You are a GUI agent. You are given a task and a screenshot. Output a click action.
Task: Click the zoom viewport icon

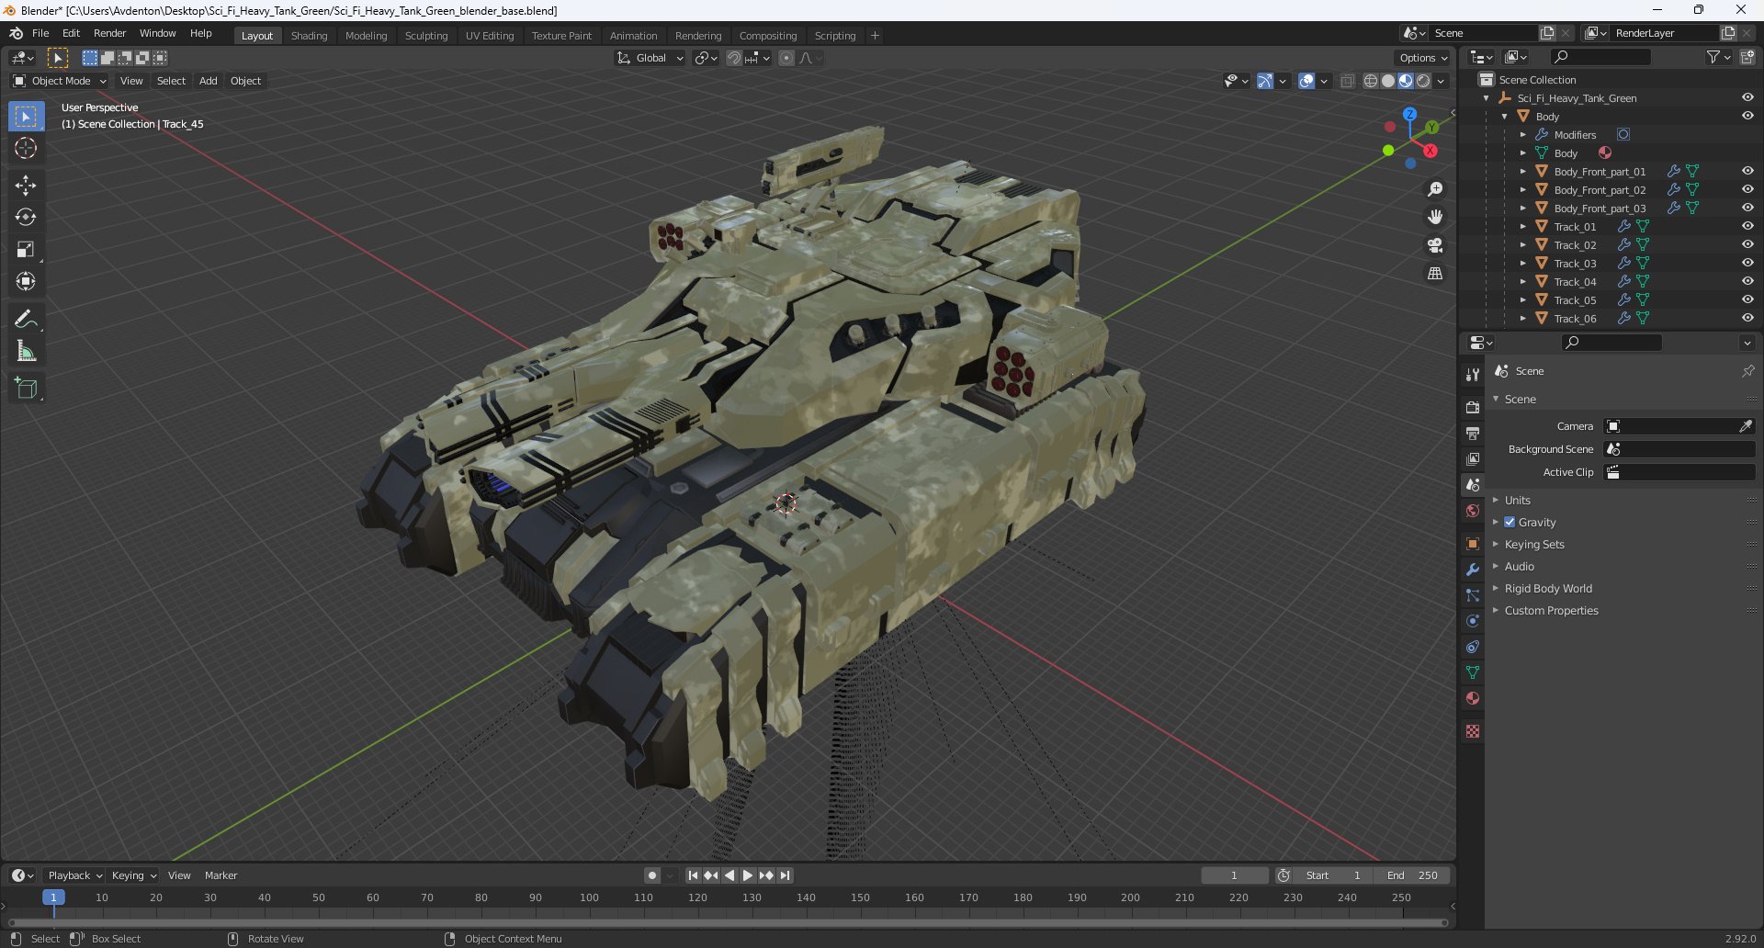tap(1435, 189)
